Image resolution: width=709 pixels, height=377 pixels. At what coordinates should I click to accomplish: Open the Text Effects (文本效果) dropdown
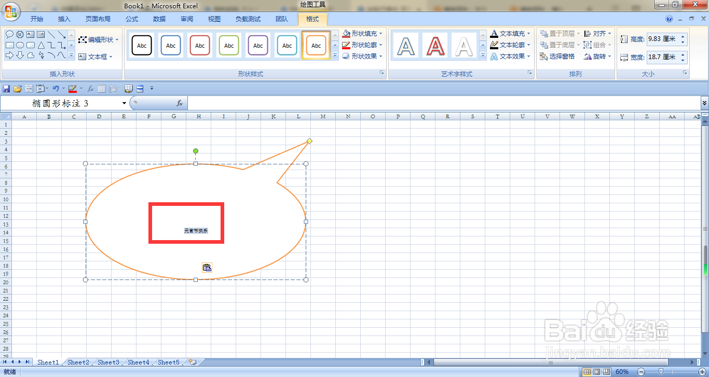click(x=511, y=57)
